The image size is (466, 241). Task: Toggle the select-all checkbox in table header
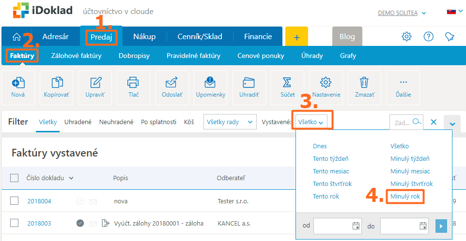click(x=15, y=178)
